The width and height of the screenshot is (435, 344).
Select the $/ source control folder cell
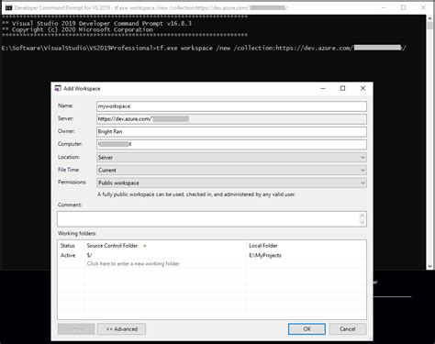point(89,255)
